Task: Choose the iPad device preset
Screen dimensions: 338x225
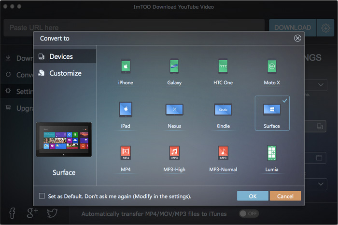Action: click(x=126, y=115)
